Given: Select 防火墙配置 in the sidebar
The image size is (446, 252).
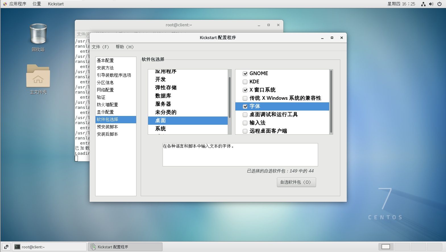Looking at the screenshot, I should (116, 105).
